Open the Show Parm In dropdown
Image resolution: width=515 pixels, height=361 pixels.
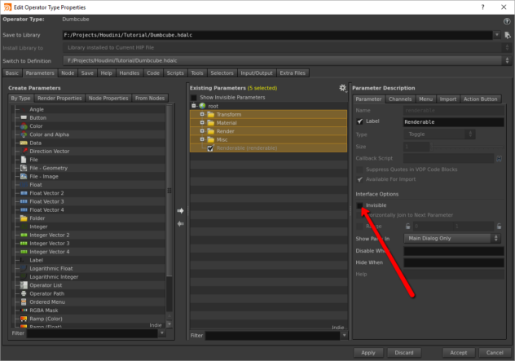(x=452, y=239)
